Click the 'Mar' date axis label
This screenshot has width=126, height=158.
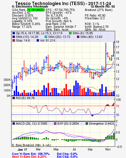tap(38, 149)
